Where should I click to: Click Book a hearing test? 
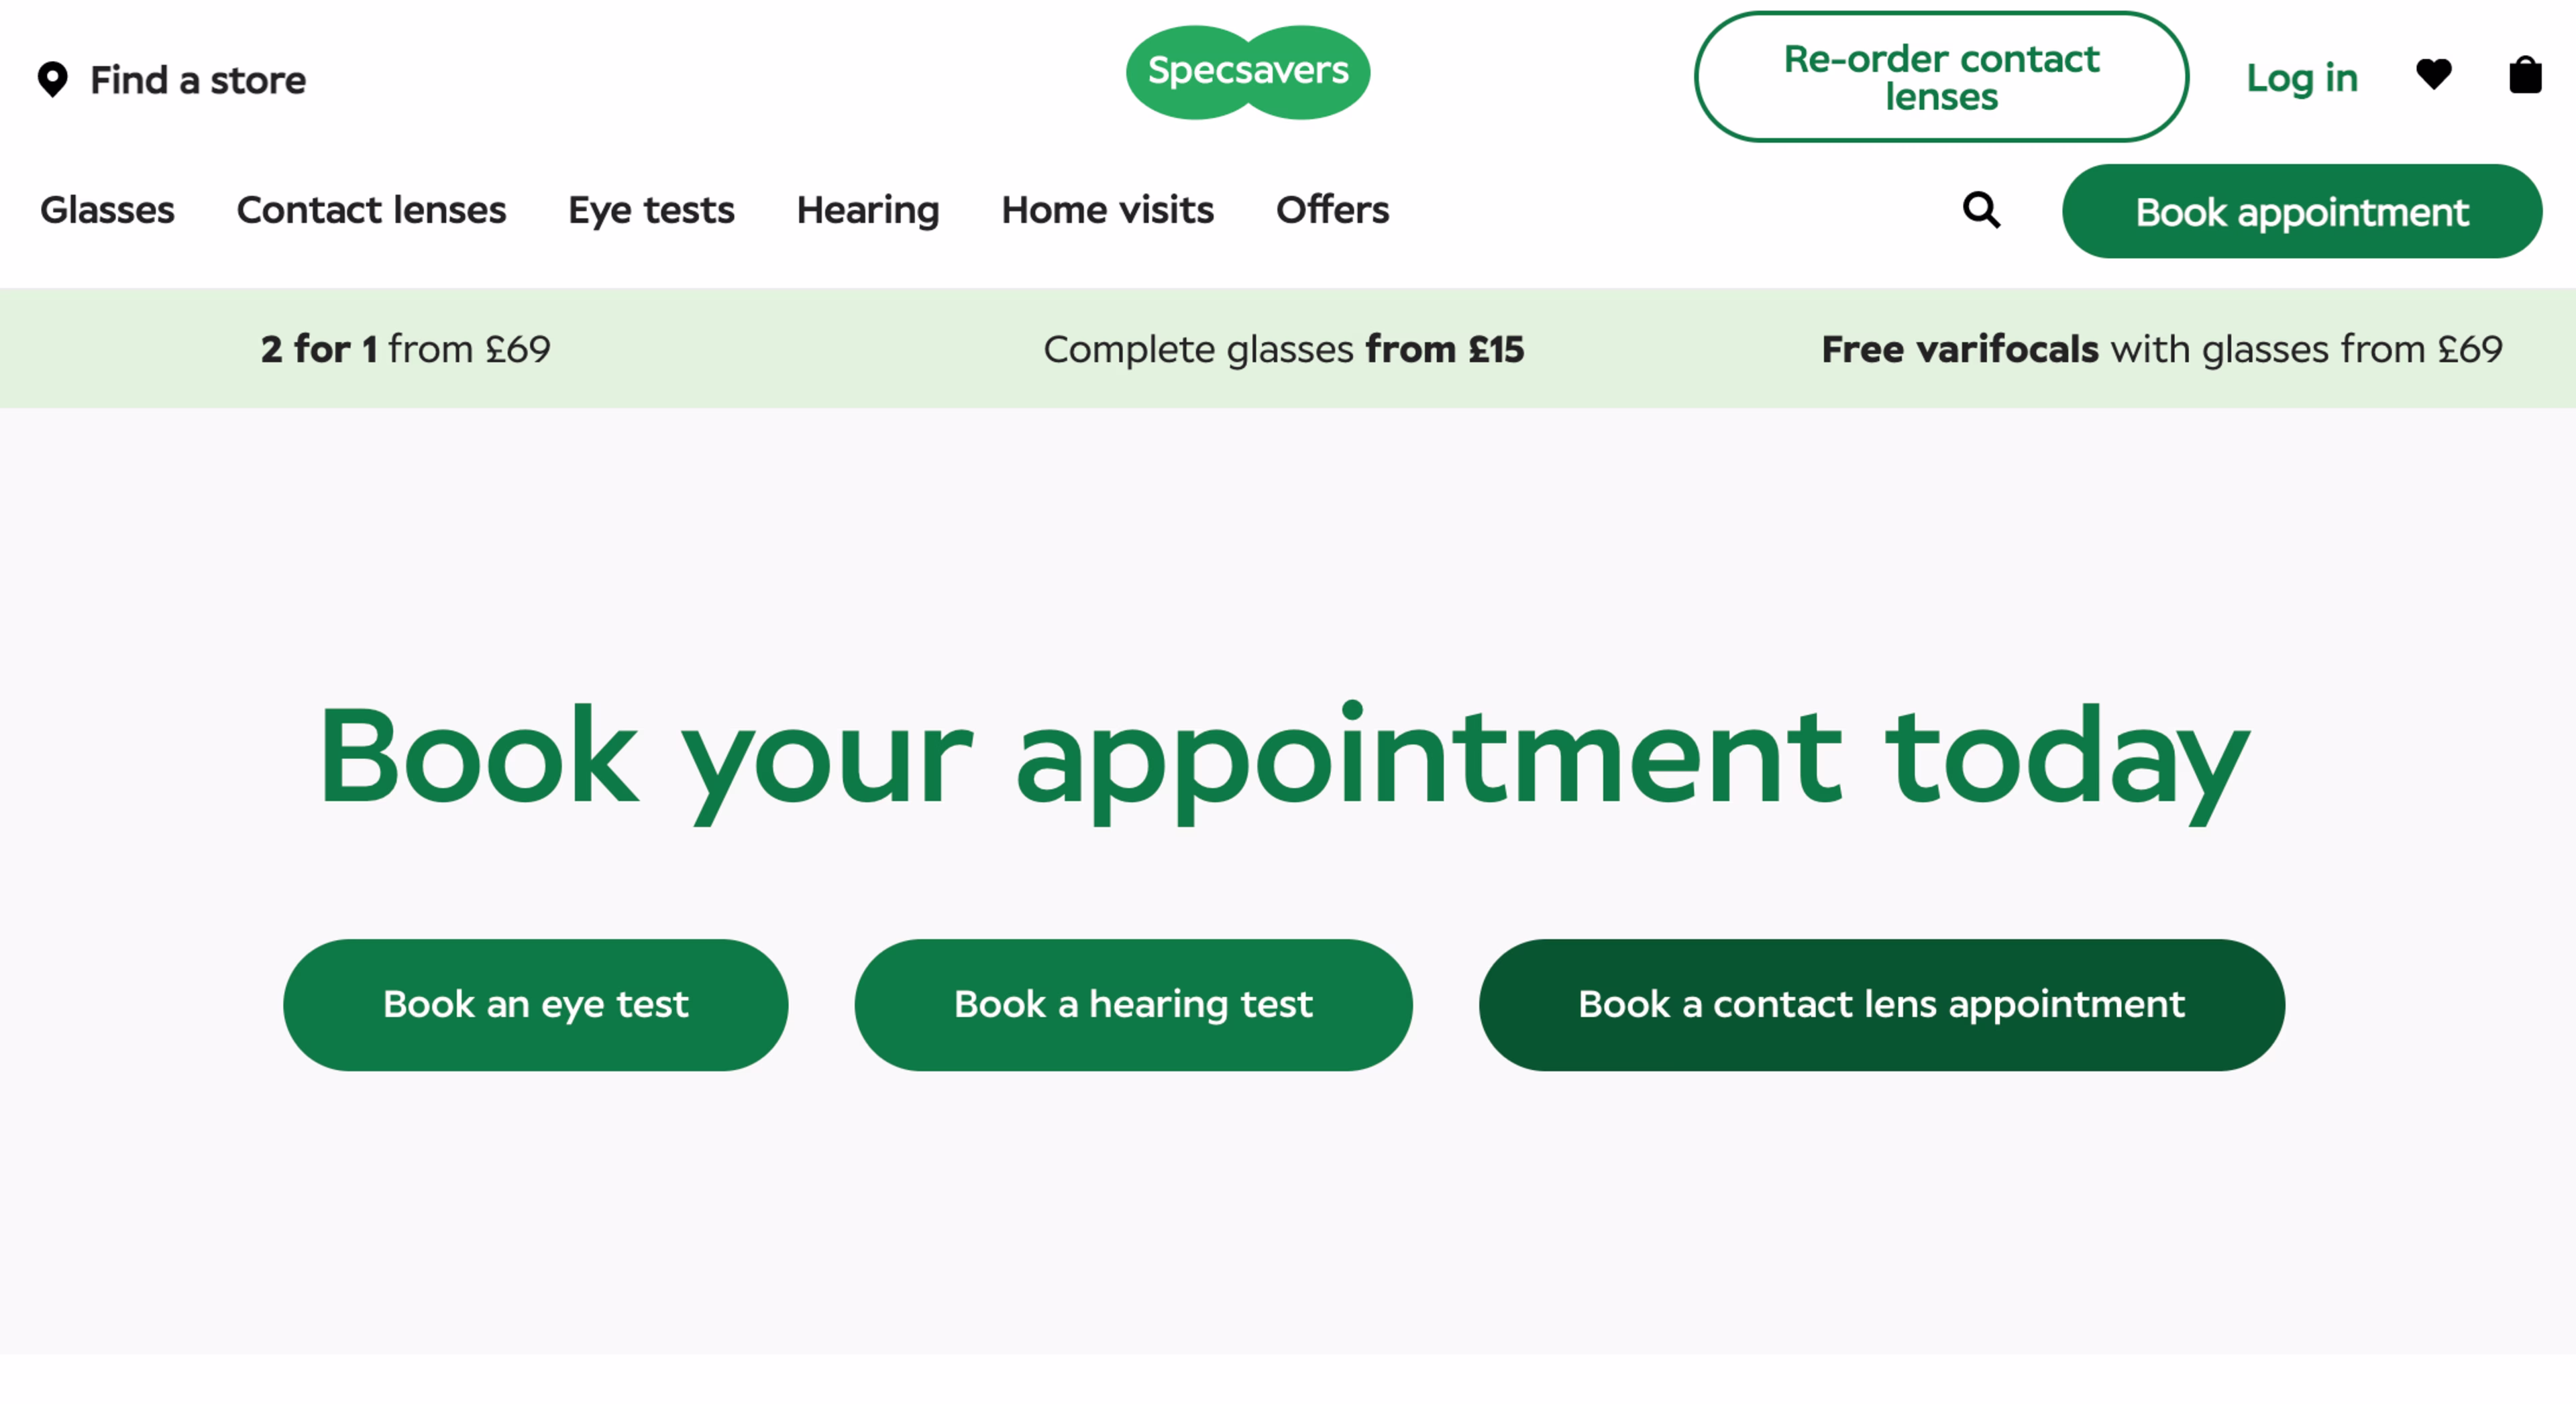pyautogui.click(x=1133, y=1005)
